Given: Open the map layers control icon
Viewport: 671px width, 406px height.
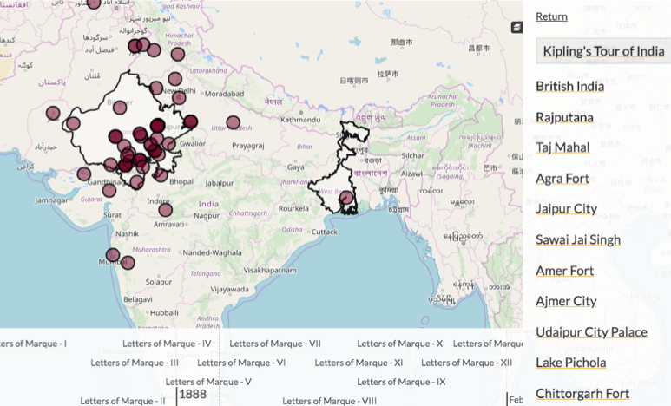Looking at the screenshot, I should [x=516, y=28].
